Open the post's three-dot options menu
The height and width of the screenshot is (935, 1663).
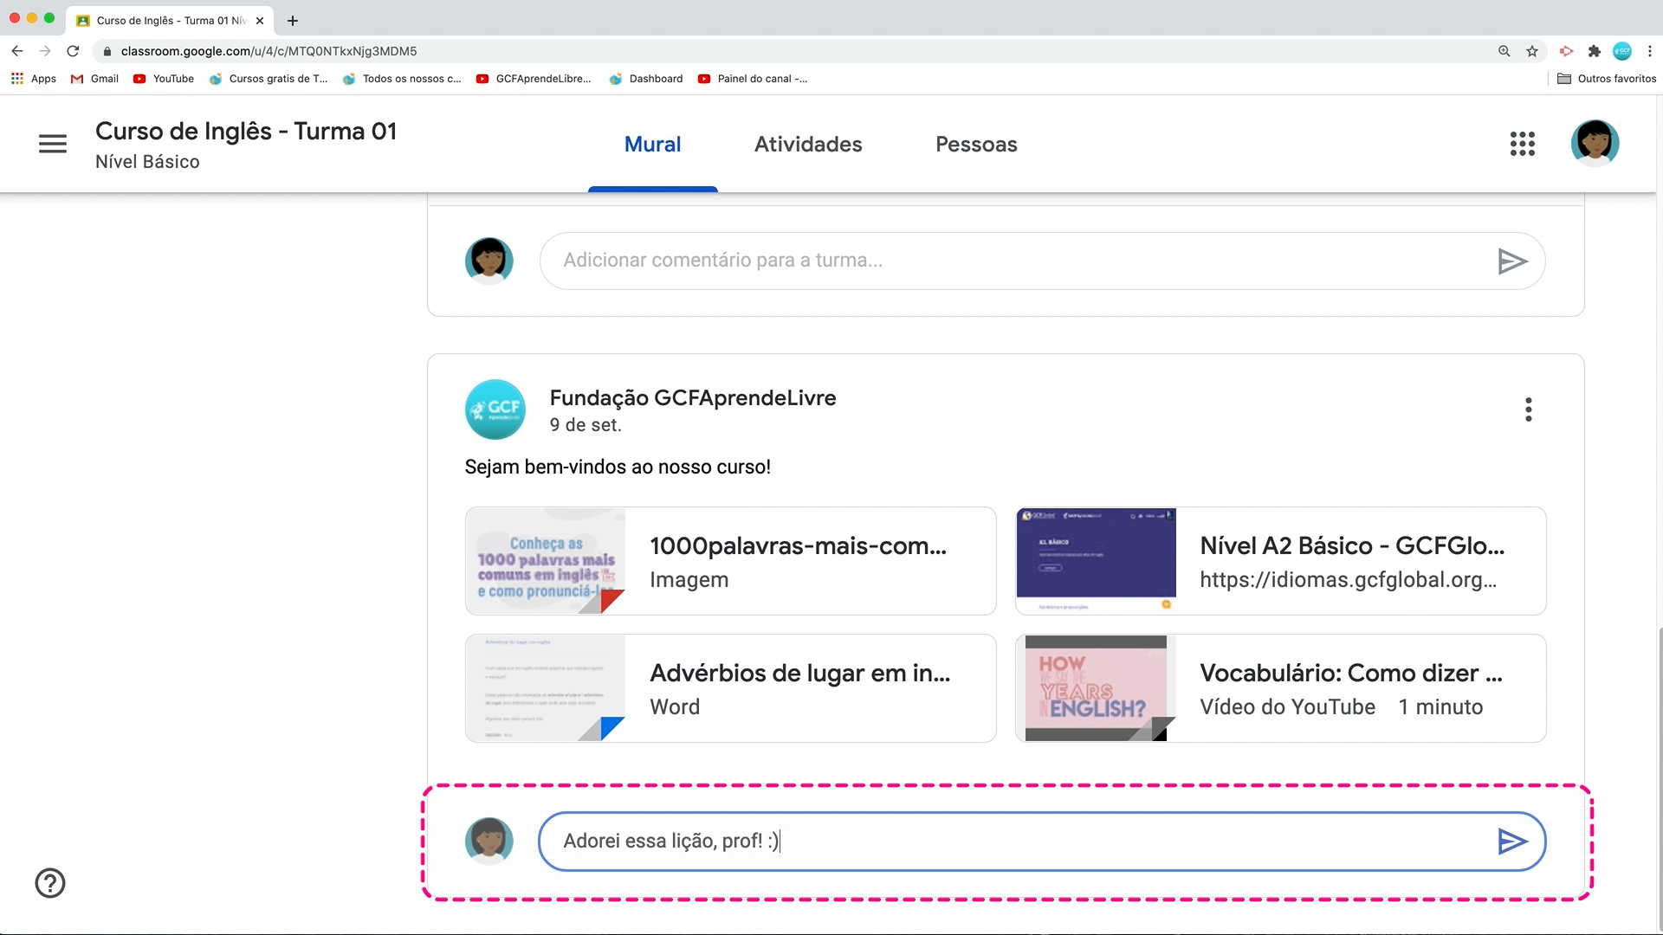click(1528, 409)
